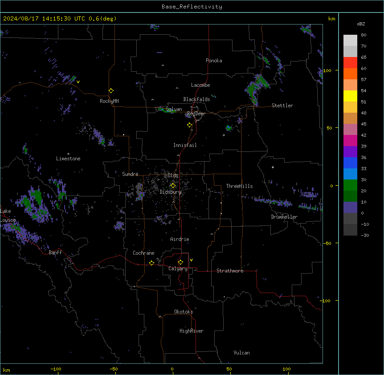The image size is (384, 375).
Task: Select the yellow diamond marker between Olds and Didsbury
Action: click(x=173, y=186)
